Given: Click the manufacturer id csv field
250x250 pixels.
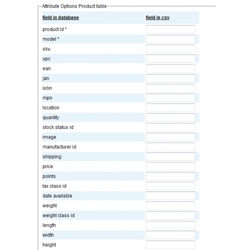Looking at the screenshot, I should coord(170,147).
